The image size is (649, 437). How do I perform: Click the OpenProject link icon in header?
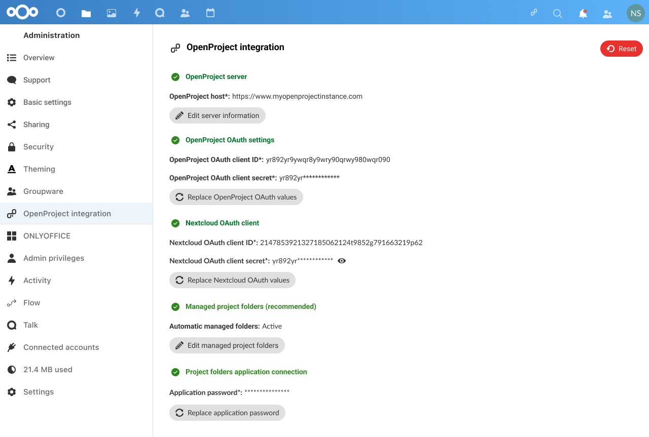(x=534, y=13)
